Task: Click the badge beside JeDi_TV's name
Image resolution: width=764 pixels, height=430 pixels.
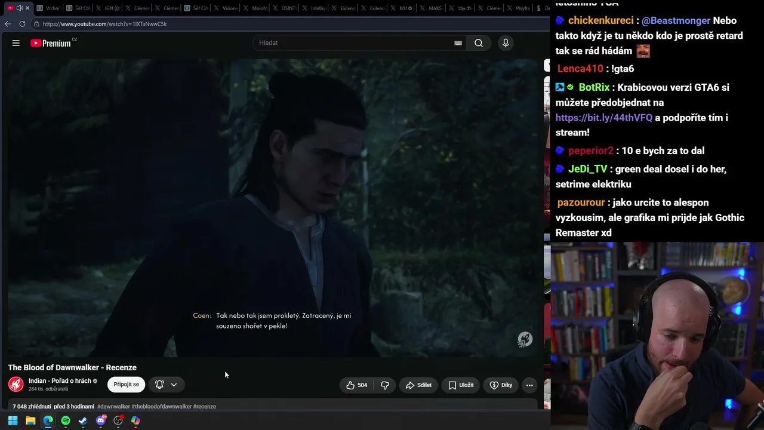Action: 560,169
